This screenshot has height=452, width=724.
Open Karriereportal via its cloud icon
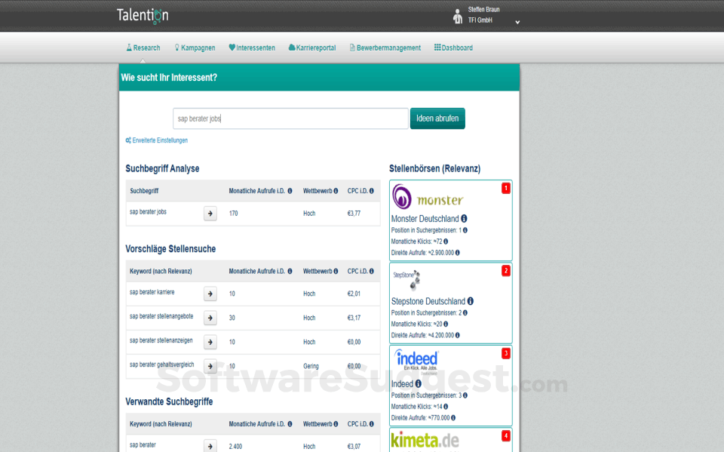(x=293, y=48)
